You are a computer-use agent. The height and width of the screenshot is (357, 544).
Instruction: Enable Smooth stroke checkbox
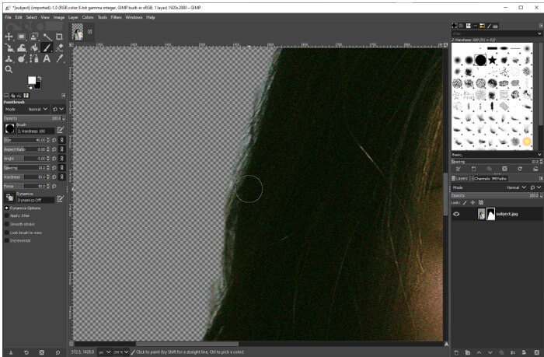click(x=6, y=224)
